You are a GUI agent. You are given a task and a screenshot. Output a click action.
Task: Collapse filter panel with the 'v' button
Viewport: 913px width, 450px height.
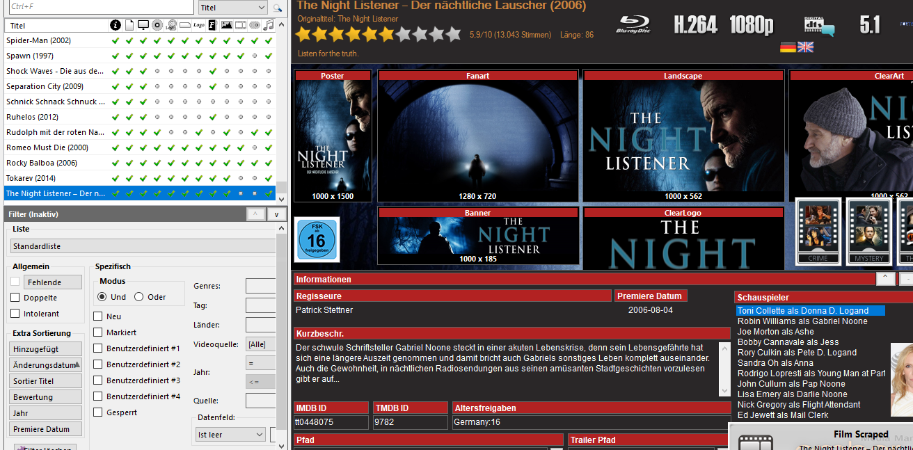pyautogui.click(x=276, y=214)
